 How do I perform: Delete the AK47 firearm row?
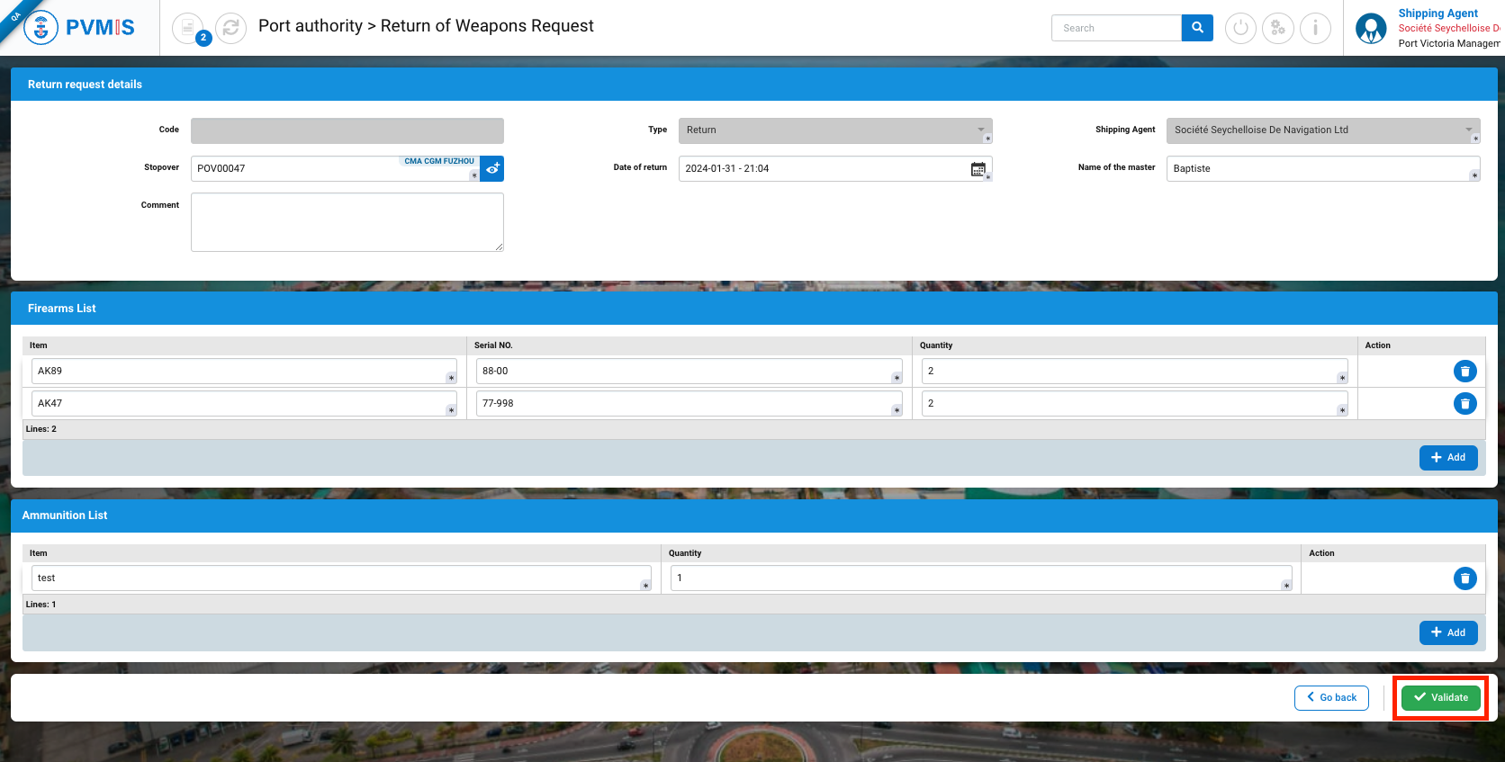tap(1464, 404)
